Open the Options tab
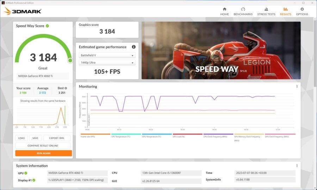317x190 pixels. [x=302, y=12]
